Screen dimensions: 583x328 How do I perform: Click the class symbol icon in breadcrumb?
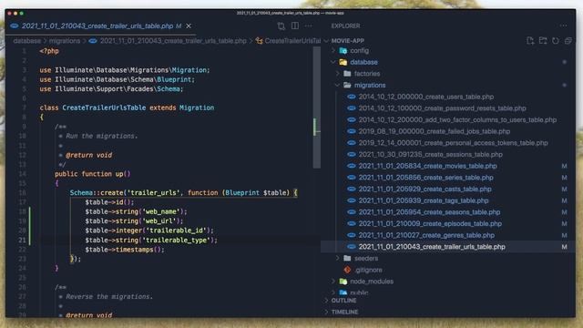tap(259, 40)
